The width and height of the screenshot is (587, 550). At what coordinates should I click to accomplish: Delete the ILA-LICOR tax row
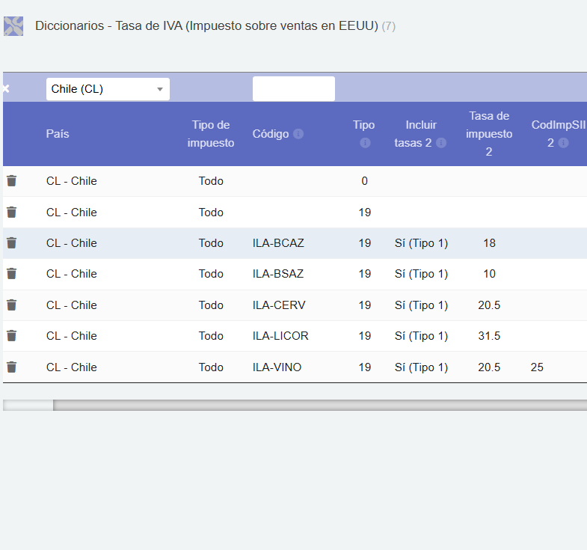pyautogui.click(x=11, y=336)
